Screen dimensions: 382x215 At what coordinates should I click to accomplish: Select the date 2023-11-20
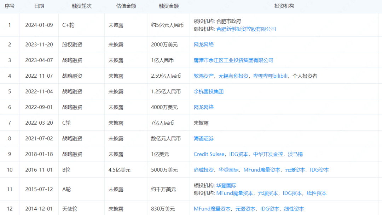tap(39, 44)
